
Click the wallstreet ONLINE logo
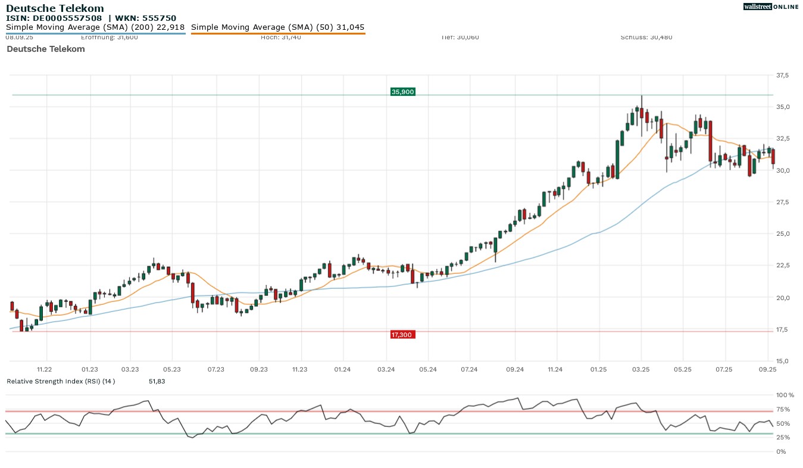point(771,7)
